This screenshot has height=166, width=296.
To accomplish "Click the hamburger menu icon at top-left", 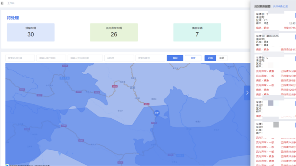I will [x=2, y=3].
